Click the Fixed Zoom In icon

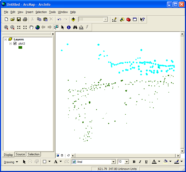(x=18, y=27)
